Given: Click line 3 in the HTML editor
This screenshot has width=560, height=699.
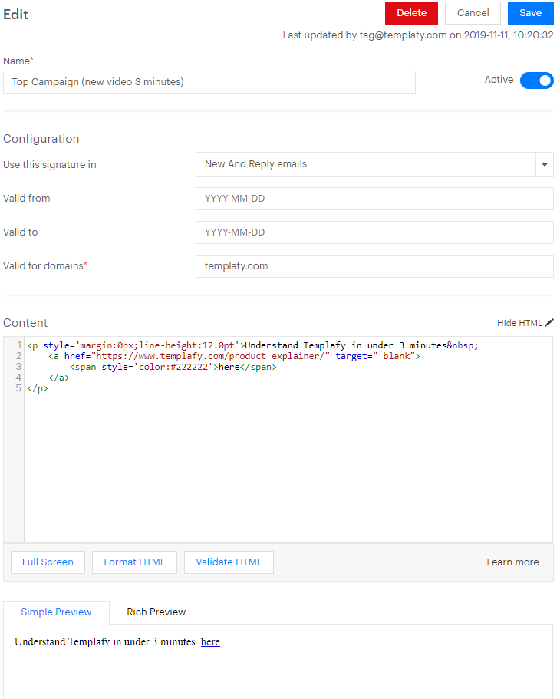Looking at the screenshot, I should pos(153,366).
